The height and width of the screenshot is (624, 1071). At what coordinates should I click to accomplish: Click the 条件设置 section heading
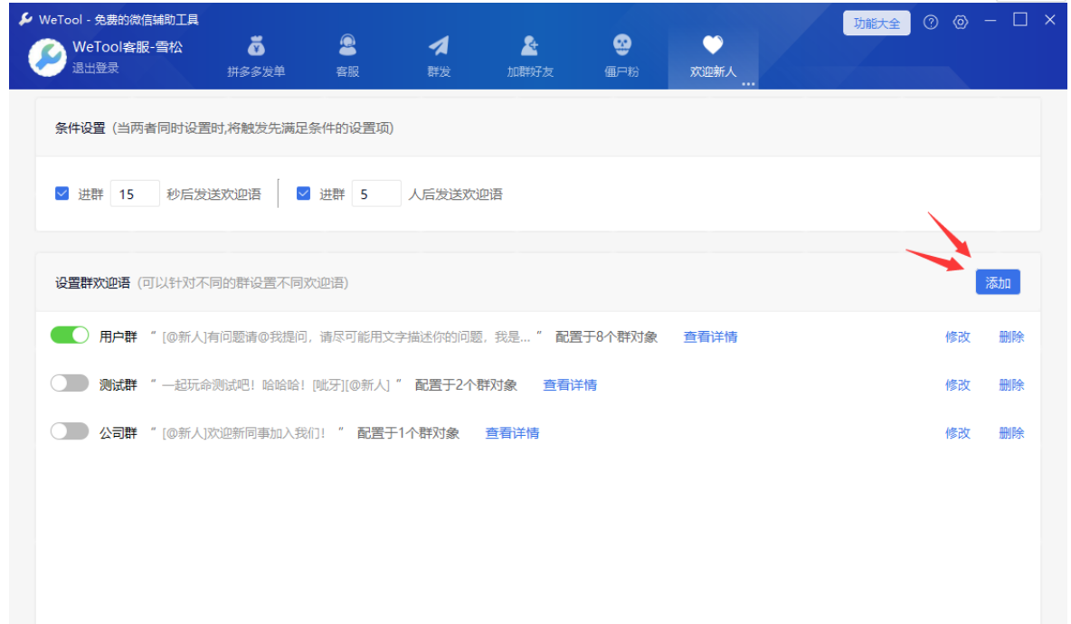click(80, 128)
